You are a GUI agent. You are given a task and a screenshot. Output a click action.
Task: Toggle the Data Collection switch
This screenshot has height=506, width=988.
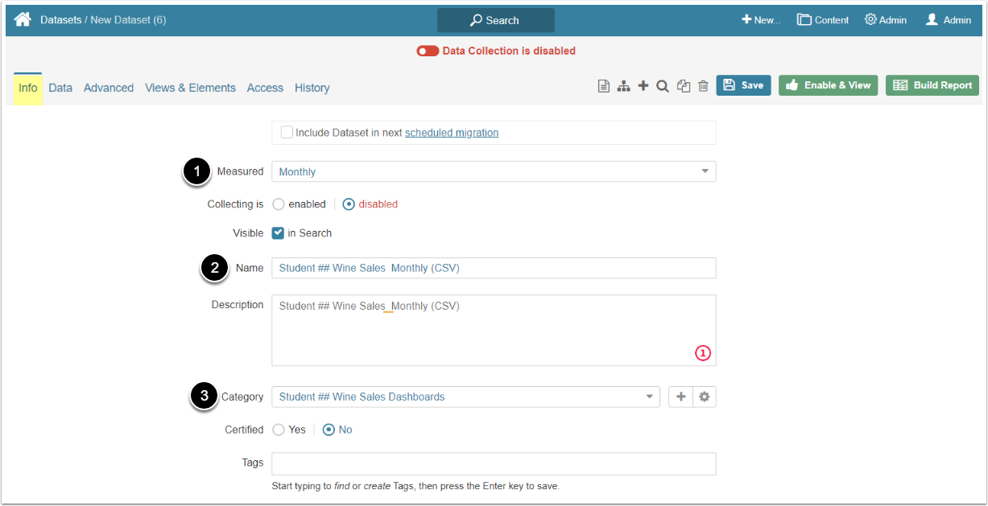pos(427,51)
